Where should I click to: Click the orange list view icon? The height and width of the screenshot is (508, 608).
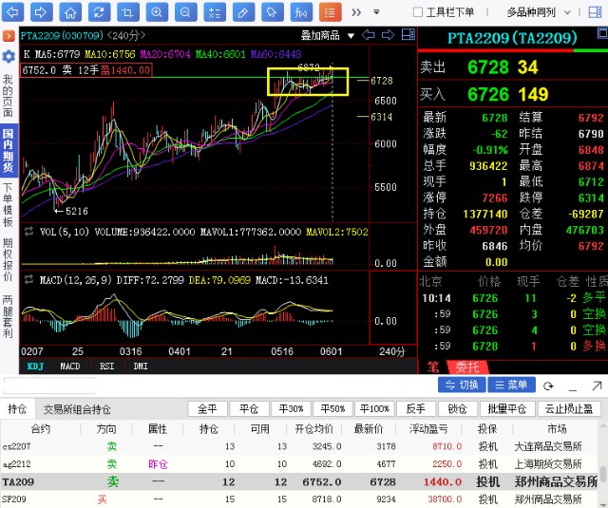(330, 12)
